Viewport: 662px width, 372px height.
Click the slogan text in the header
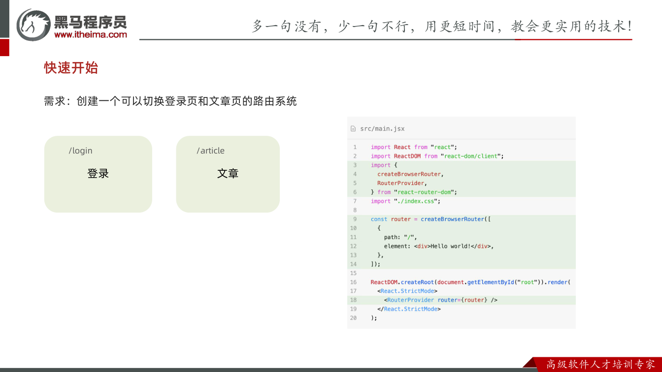[442, 26]
